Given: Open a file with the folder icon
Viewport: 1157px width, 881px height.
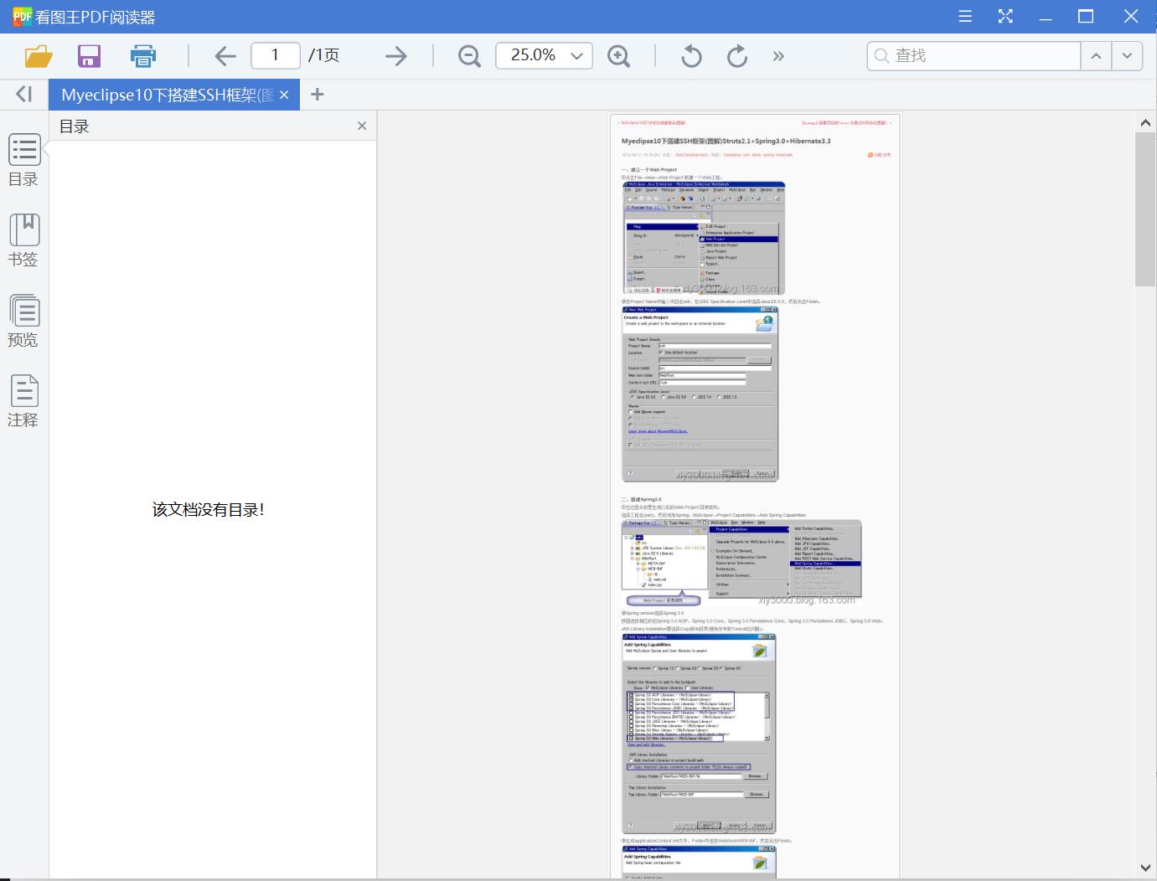Looking at the screenshot, I should point(39,56).
